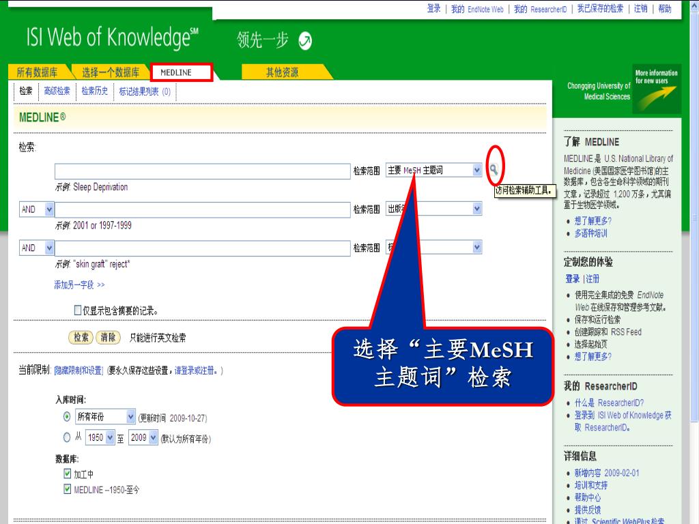Open the search aid tool magnifier icon
This screenshot has height=524, width=699.
click(x=494, y=169)
